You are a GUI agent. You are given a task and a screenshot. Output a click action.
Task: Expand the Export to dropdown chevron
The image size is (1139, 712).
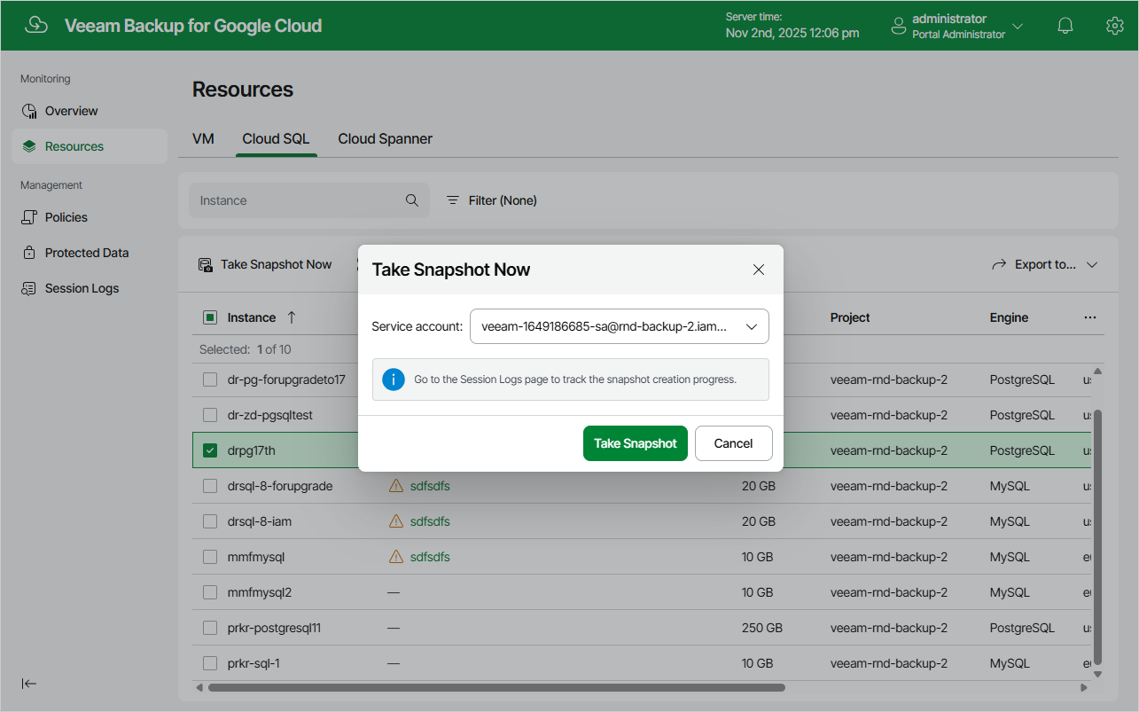[x=1092, y=264]
